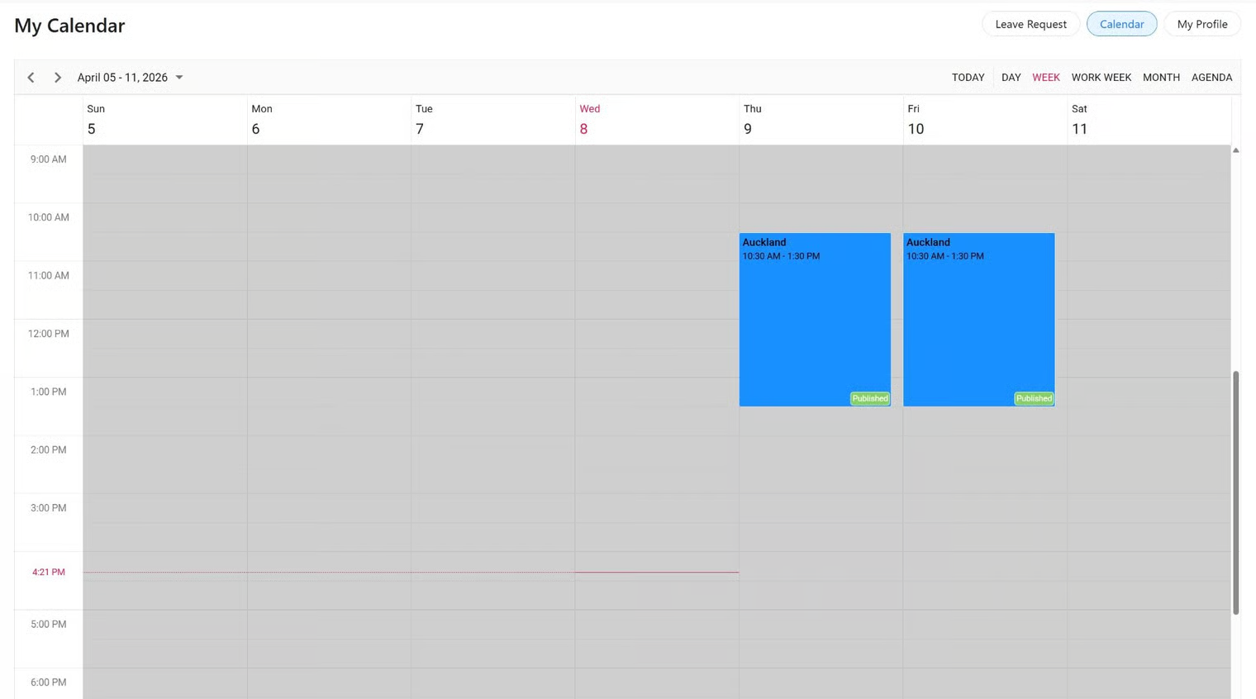
Task: Show the AGENDA view
Action: (1211, 78)
